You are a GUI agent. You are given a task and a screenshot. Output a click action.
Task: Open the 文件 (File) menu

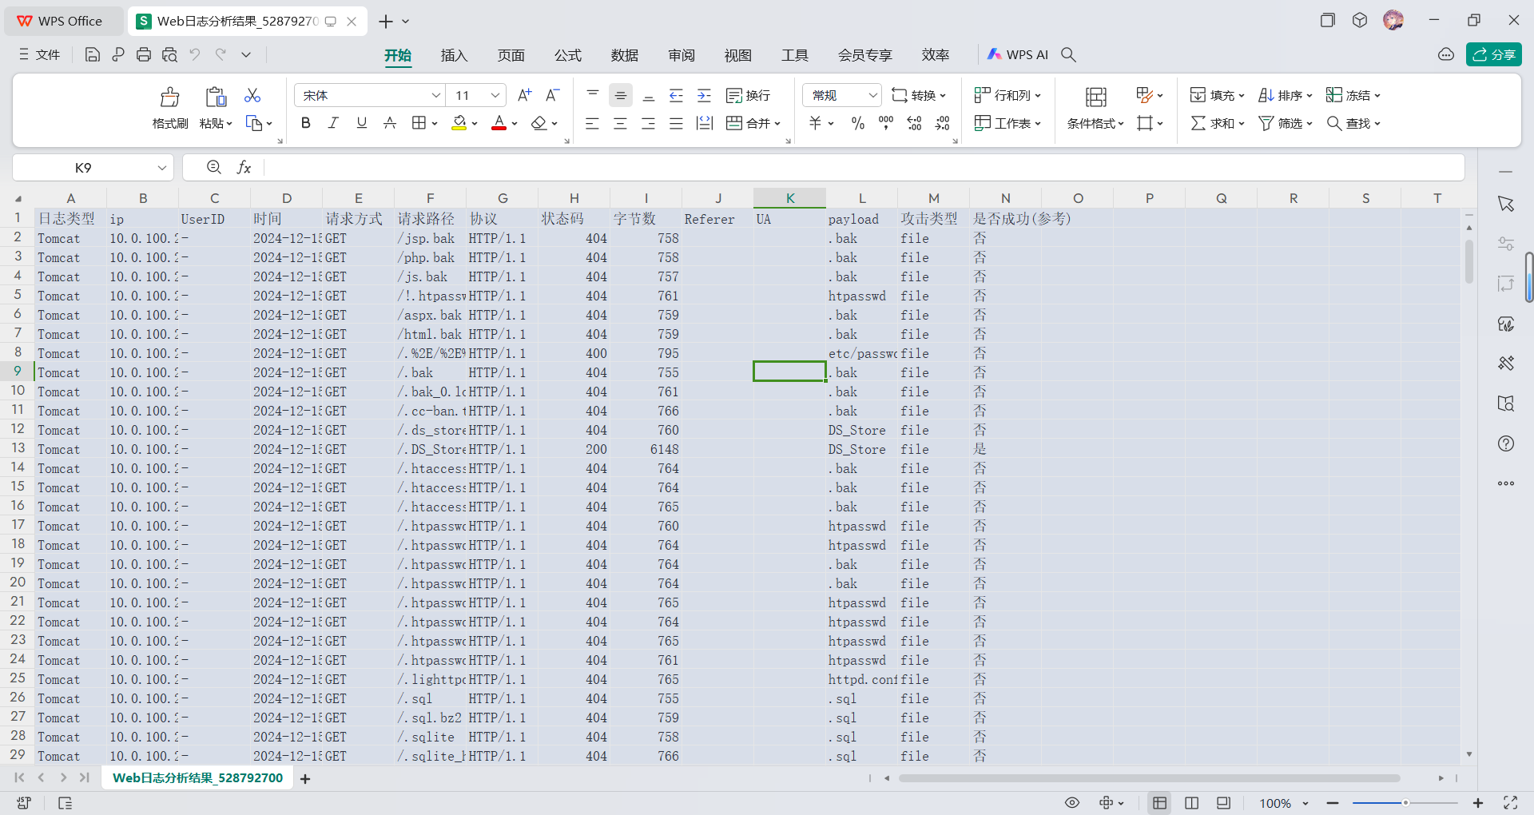click(x=39, y=54)
